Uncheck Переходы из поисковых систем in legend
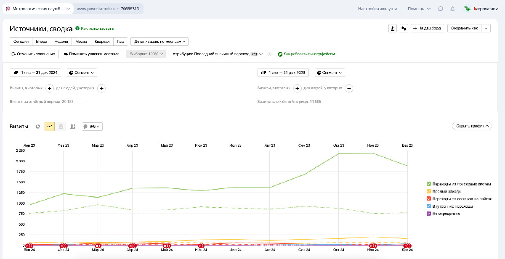Viewport: 505px width, 259px height. click(x=428, y=184)
